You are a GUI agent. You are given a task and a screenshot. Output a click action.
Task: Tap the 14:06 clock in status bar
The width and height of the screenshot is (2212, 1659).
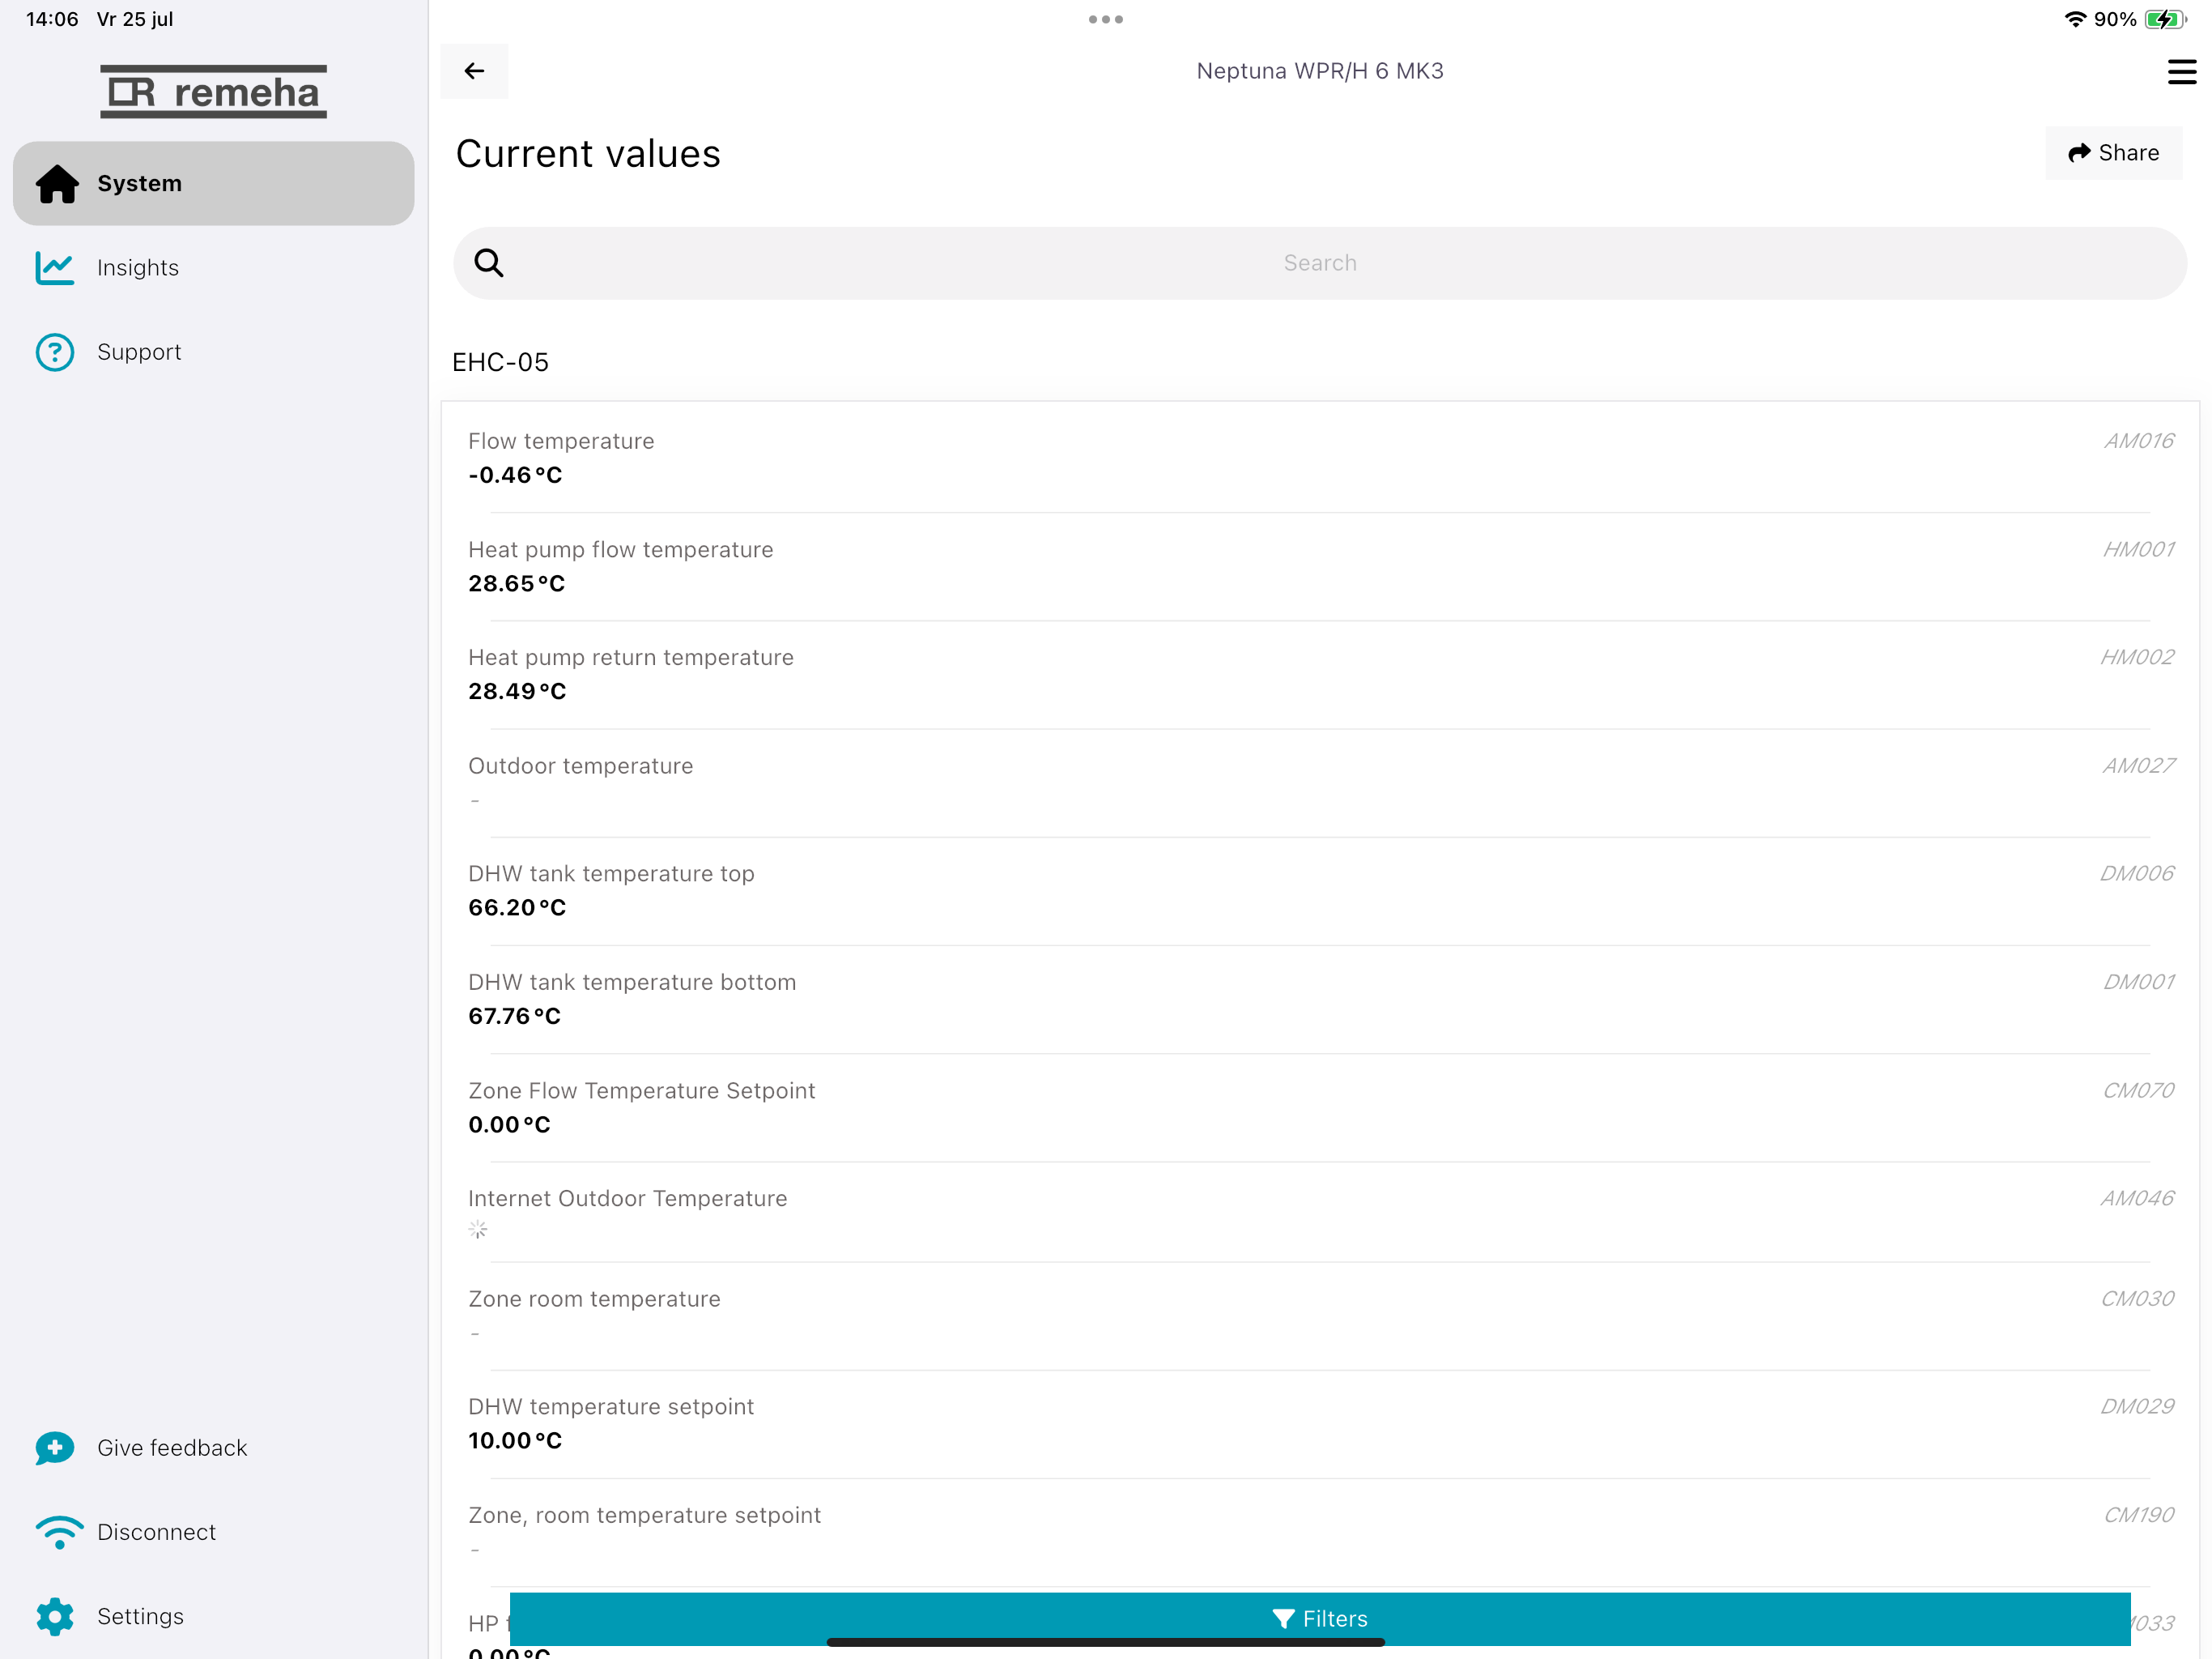pos(52,19)
